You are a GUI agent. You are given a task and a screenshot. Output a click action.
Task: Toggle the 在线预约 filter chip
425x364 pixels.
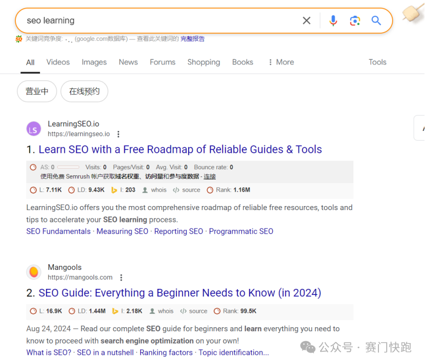point(84,92)
